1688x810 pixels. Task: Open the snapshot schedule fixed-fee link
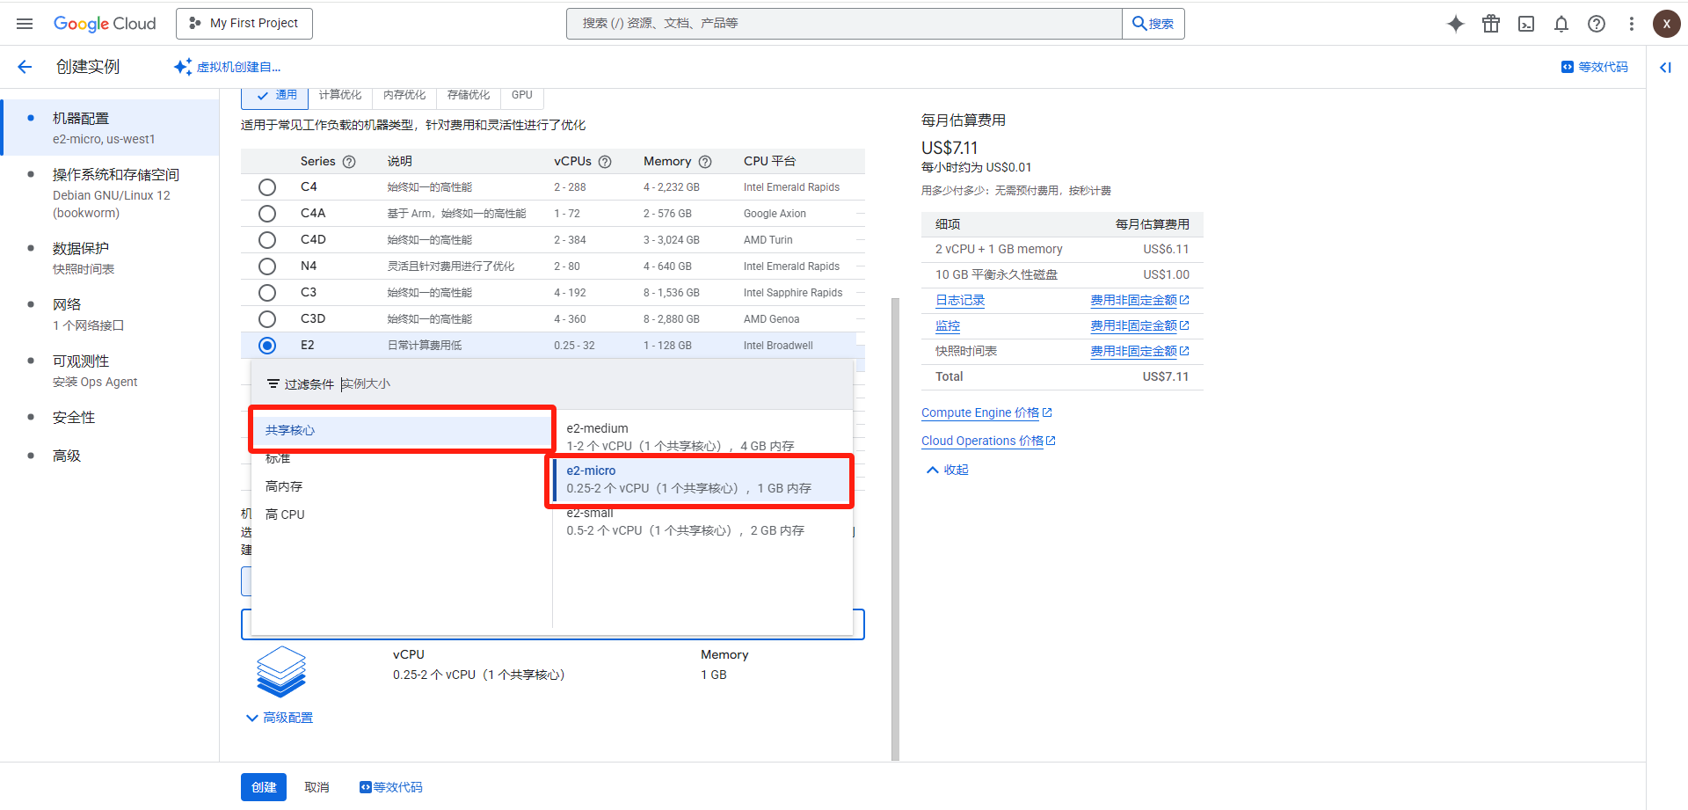coord(1139,352)
